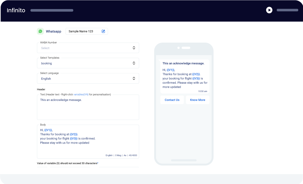The width and height of the screenshot is (303, 184).
Task: Click the {{V2}} variable in Body
Action: tap(74, 134)
